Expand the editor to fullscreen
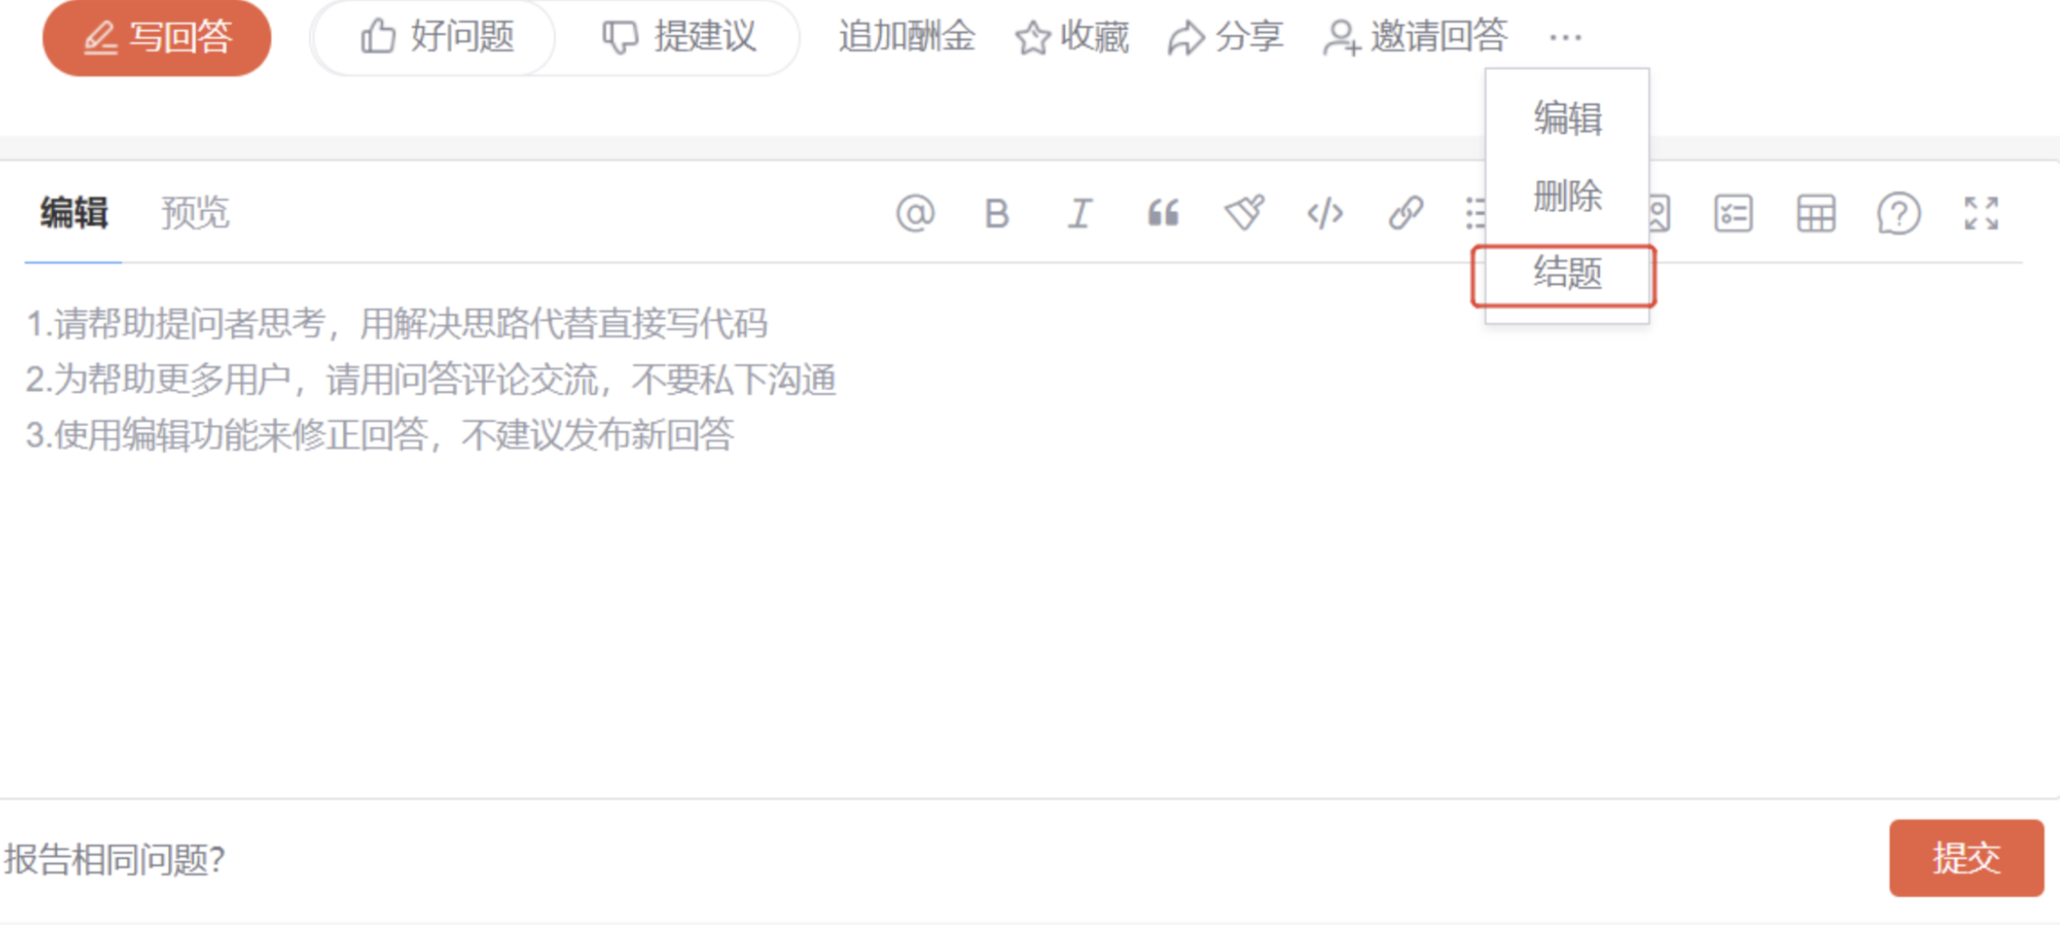 pos(1981,213)
